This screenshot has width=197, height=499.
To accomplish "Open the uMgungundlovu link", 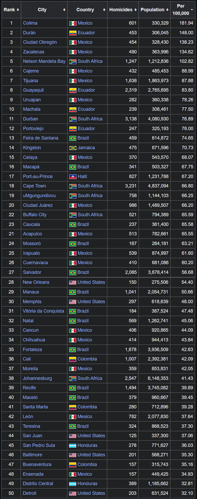I will [x=39, y=196].
